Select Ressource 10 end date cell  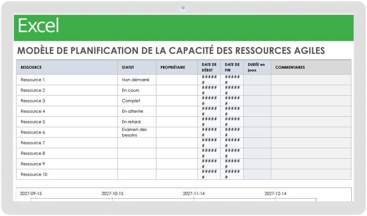coord(232,175)
